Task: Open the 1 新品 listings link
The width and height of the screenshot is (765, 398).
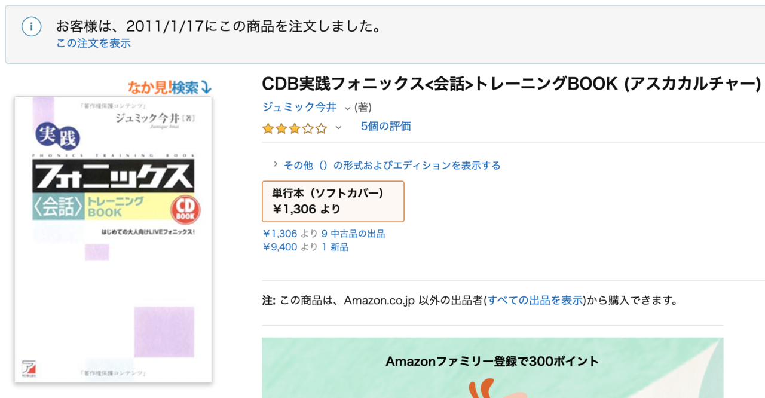Action: point(335,247)
